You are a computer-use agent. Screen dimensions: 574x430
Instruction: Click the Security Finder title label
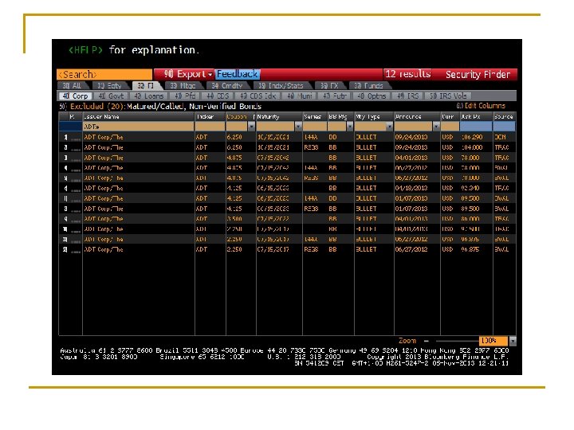478,75
